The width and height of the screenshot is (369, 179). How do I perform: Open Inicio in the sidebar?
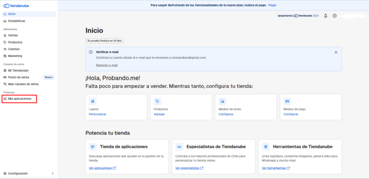(29, 14)
